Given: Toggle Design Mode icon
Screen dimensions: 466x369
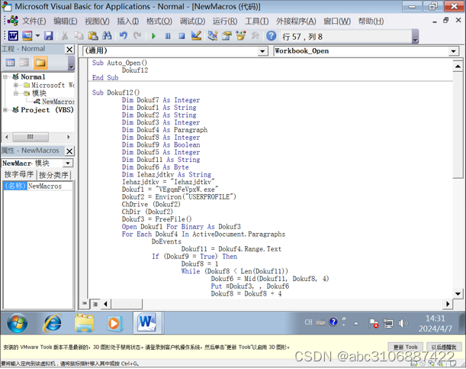Looking at the screenshot, I should pyautogui.click(x=196, y=36).
